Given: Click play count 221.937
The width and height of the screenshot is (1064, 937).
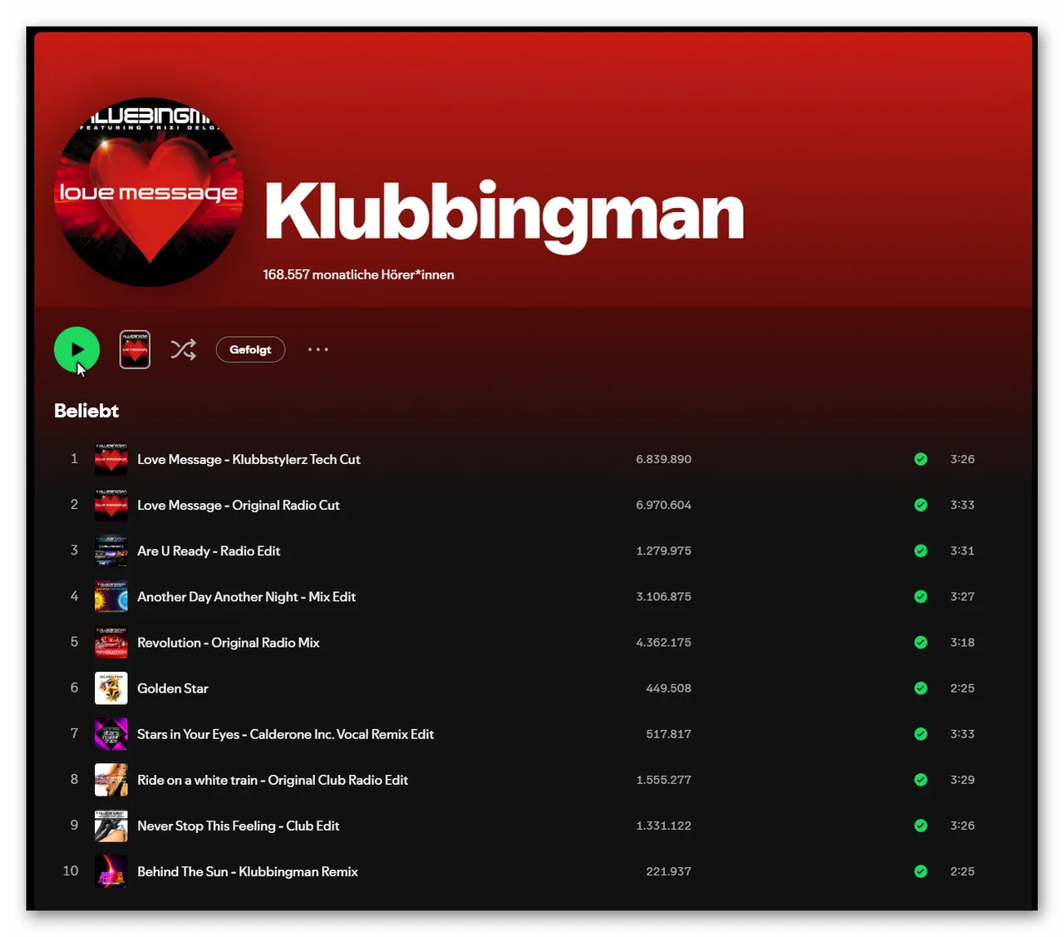Looking at the screenshot, I should tap(668, 870).
